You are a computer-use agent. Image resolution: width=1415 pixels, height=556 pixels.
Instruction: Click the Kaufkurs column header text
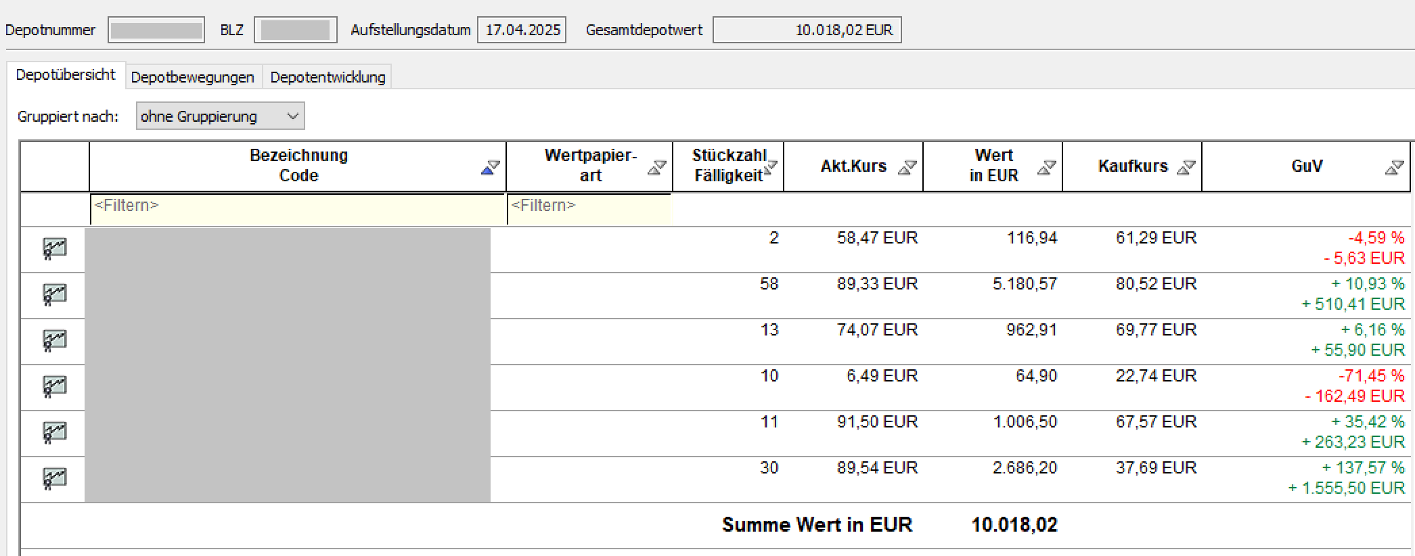pos(1133,166)
